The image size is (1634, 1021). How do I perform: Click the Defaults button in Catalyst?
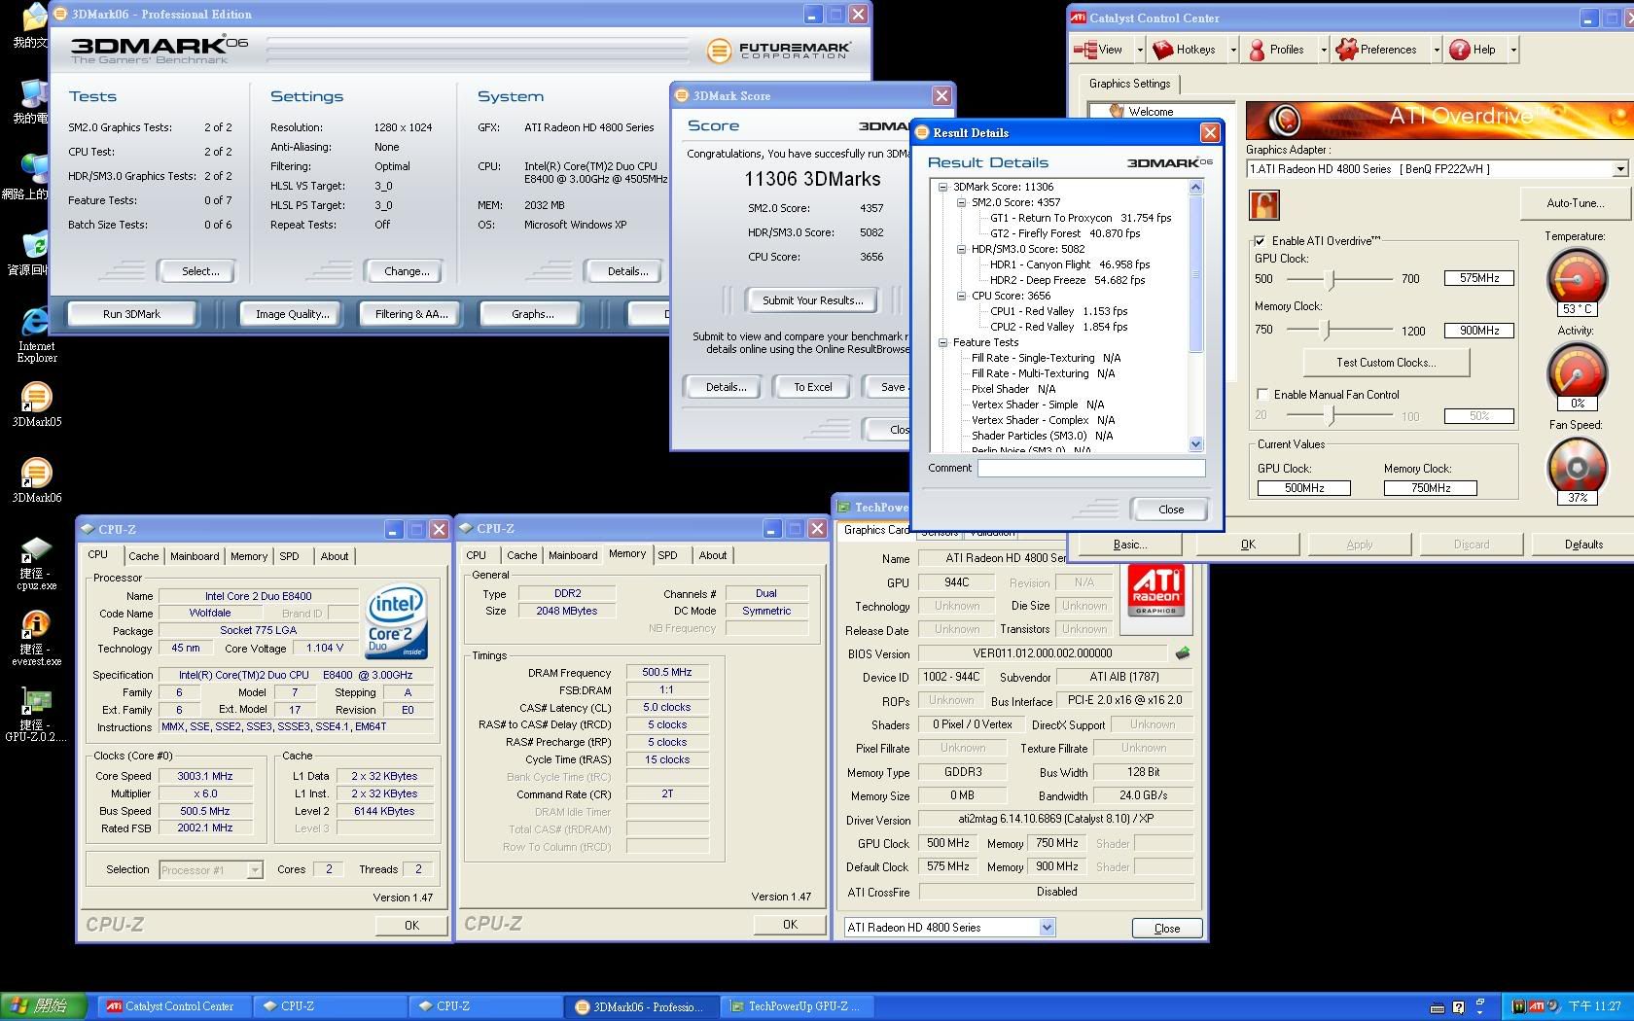coord(1583,545)
